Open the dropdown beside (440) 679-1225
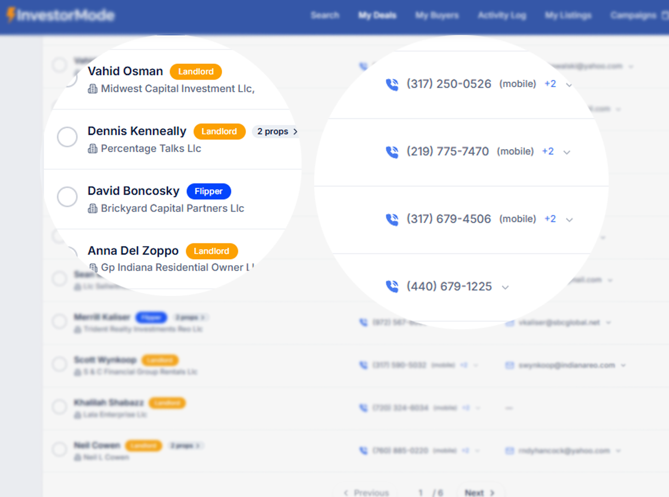 coord(504,287)
